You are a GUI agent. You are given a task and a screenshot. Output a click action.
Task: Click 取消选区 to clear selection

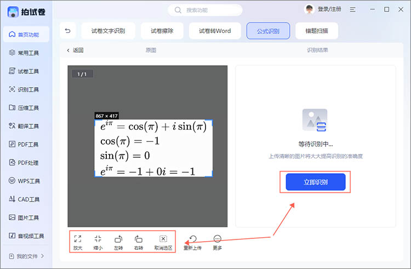(x=163, y=242)
